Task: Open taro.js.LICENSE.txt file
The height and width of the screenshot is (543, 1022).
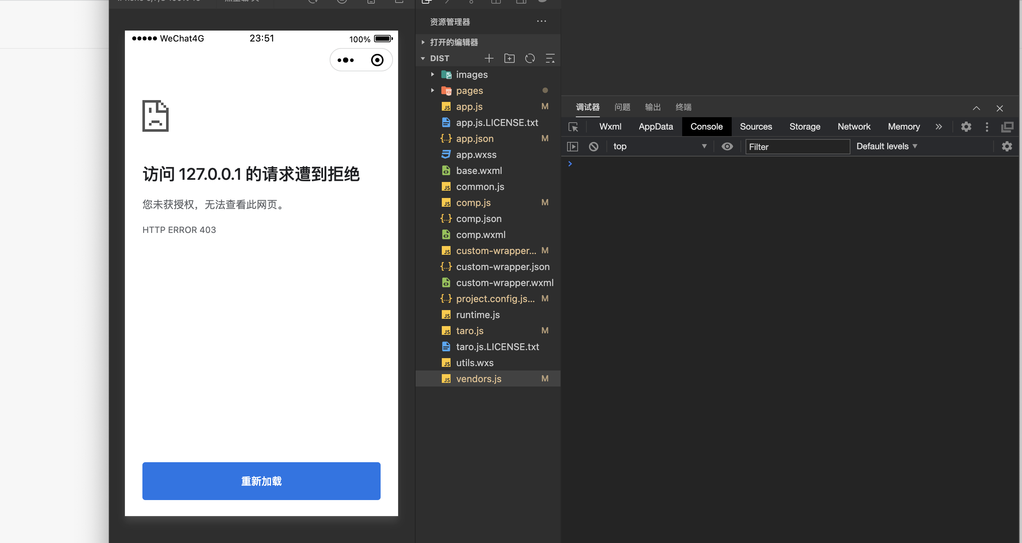Action: pyautogui.click(x=488, y=346)
